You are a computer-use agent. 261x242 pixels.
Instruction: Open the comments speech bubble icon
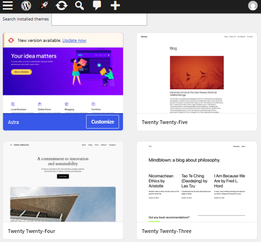(97, 5)
